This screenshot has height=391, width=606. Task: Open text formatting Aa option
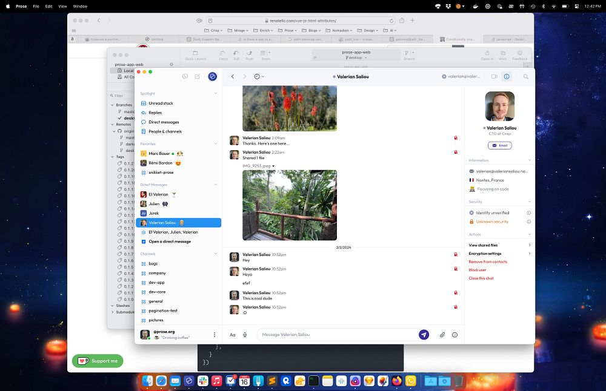click(x=233, y=335)
